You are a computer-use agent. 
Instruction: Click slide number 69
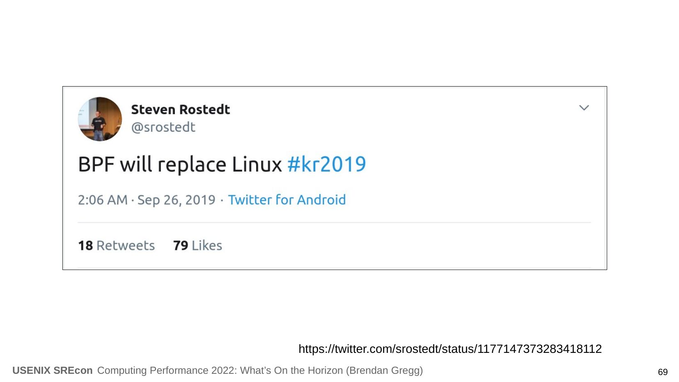[663, 372]
